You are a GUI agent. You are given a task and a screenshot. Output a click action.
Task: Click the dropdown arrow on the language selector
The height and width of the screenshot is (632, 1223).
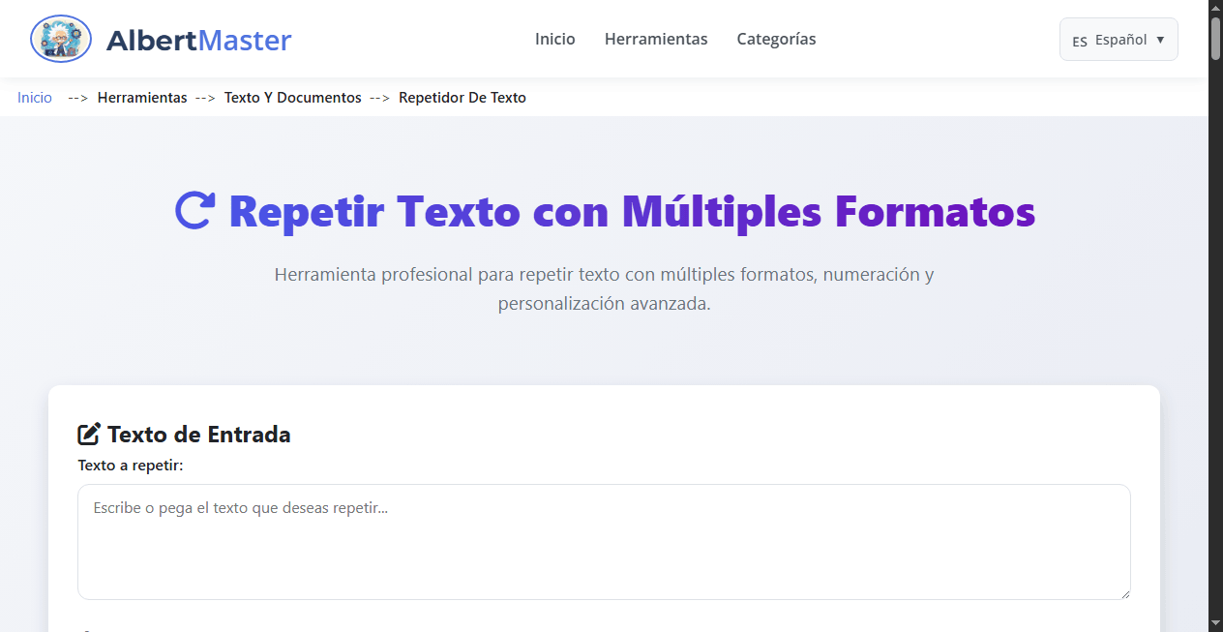pyautogui.click(x=1159, y=40)
